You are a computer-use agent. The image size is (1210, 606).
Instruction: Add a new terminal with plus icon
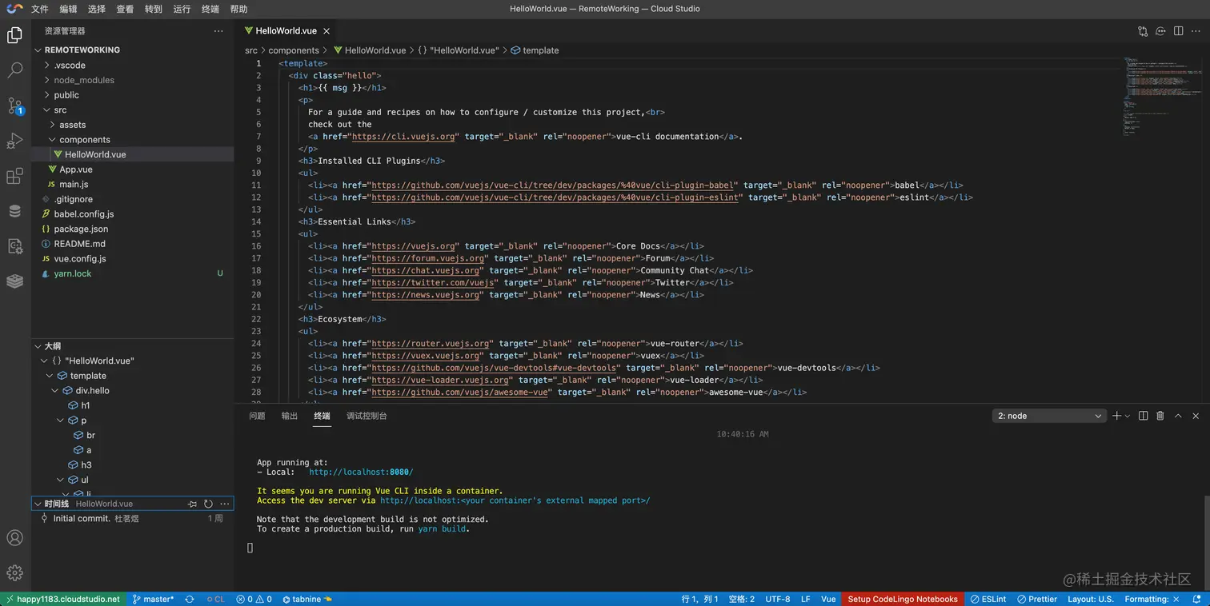[1116, 416]
